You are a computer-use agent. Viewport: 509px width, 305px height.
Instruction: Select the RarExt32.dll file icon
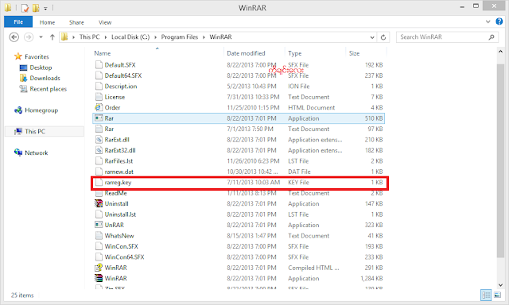(99, 150)
